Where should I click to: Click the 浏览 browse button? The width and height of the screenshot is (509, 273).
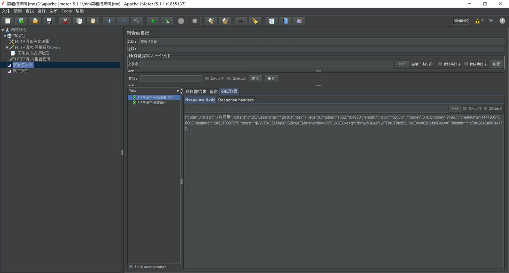[x=402, y=64]
